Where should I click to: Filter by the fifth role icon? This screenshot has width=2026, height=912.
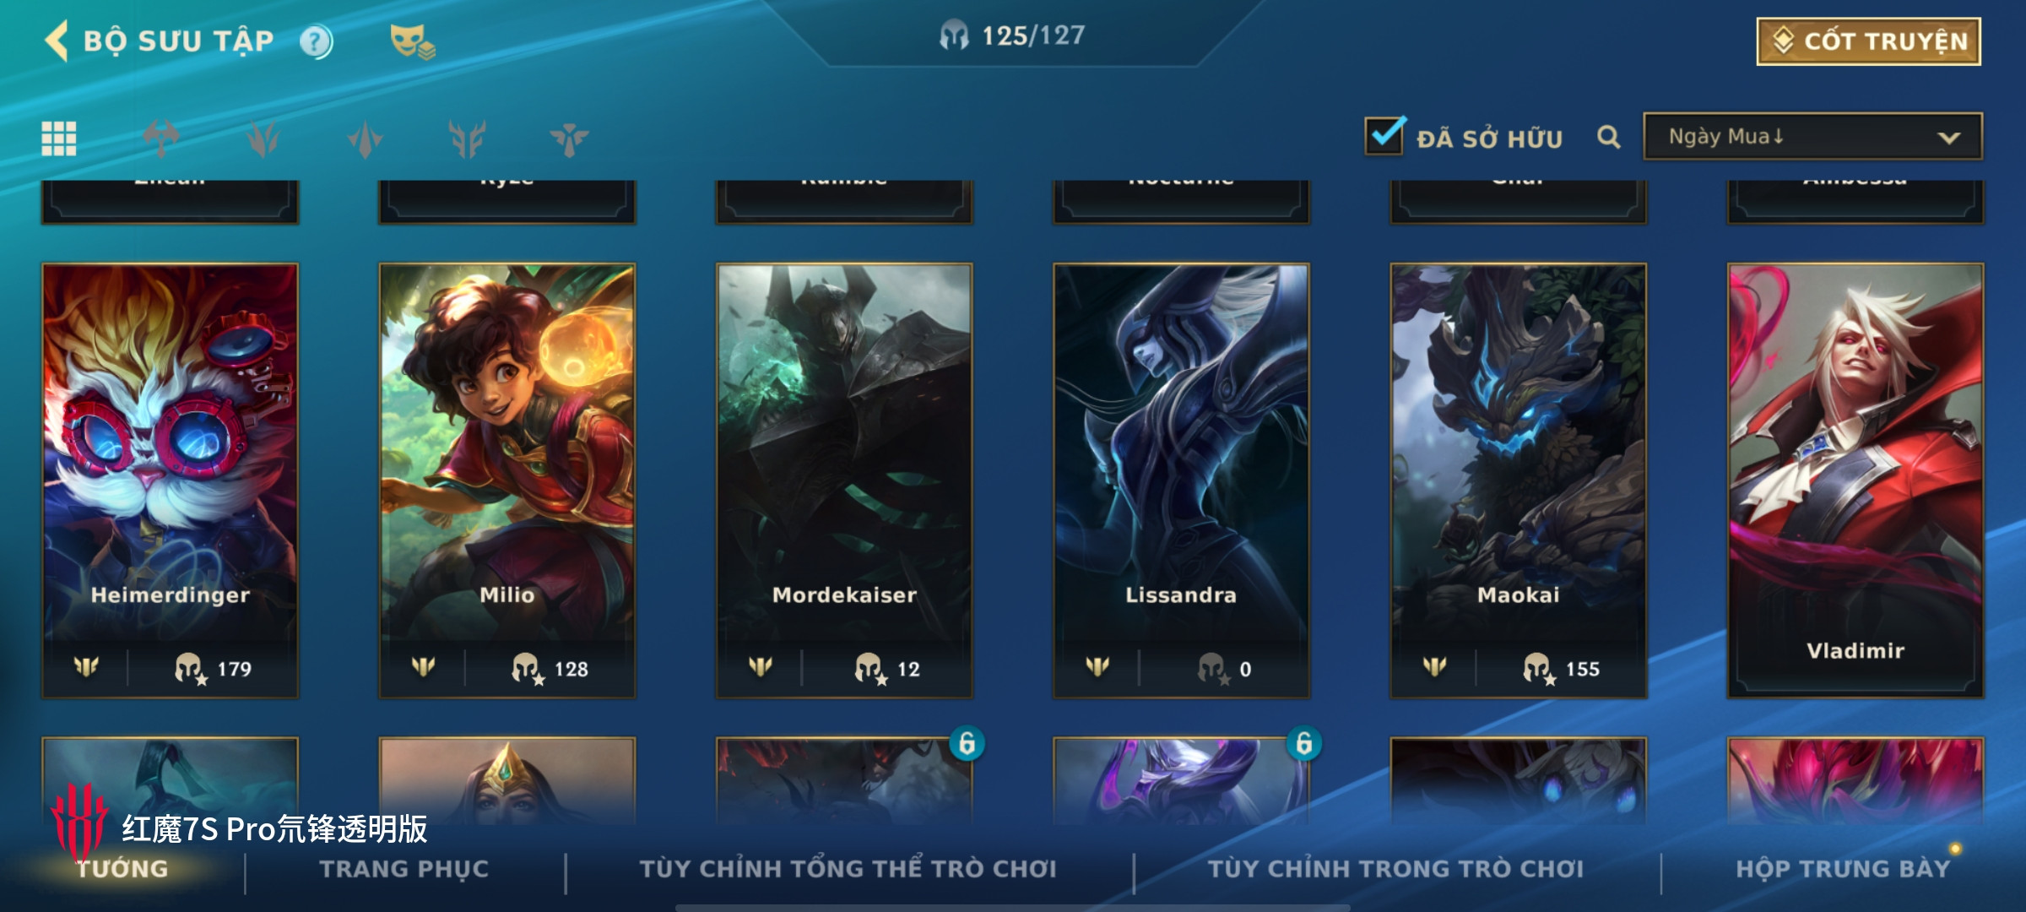[569, 138]
